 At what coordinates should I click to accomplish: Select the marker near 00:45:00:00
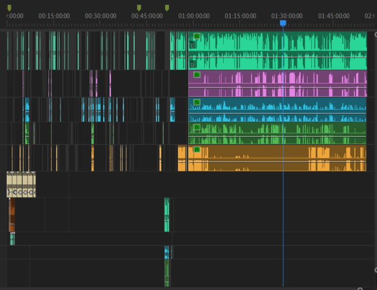click(139, 8)
